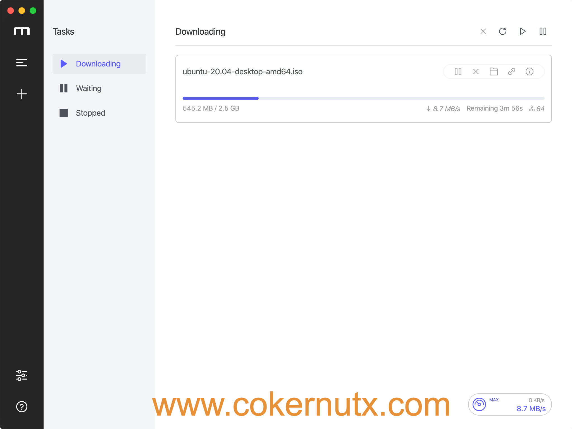Open containing folder for ISO file
Screen dimensions: 572x429
coord(494,71)
